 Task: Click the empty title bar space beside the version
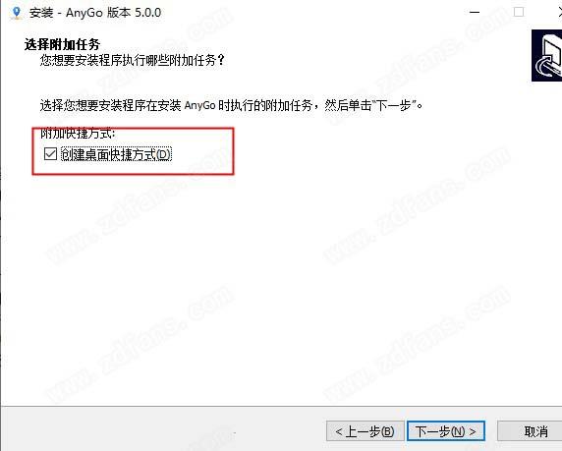[x=311, y=13]
